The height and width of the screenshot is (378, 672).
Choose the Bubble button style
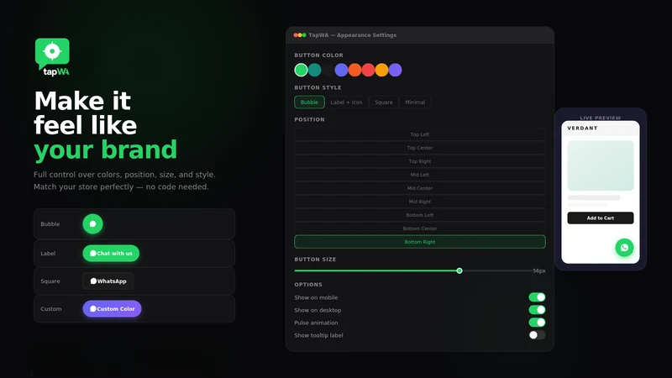point(309,102)
